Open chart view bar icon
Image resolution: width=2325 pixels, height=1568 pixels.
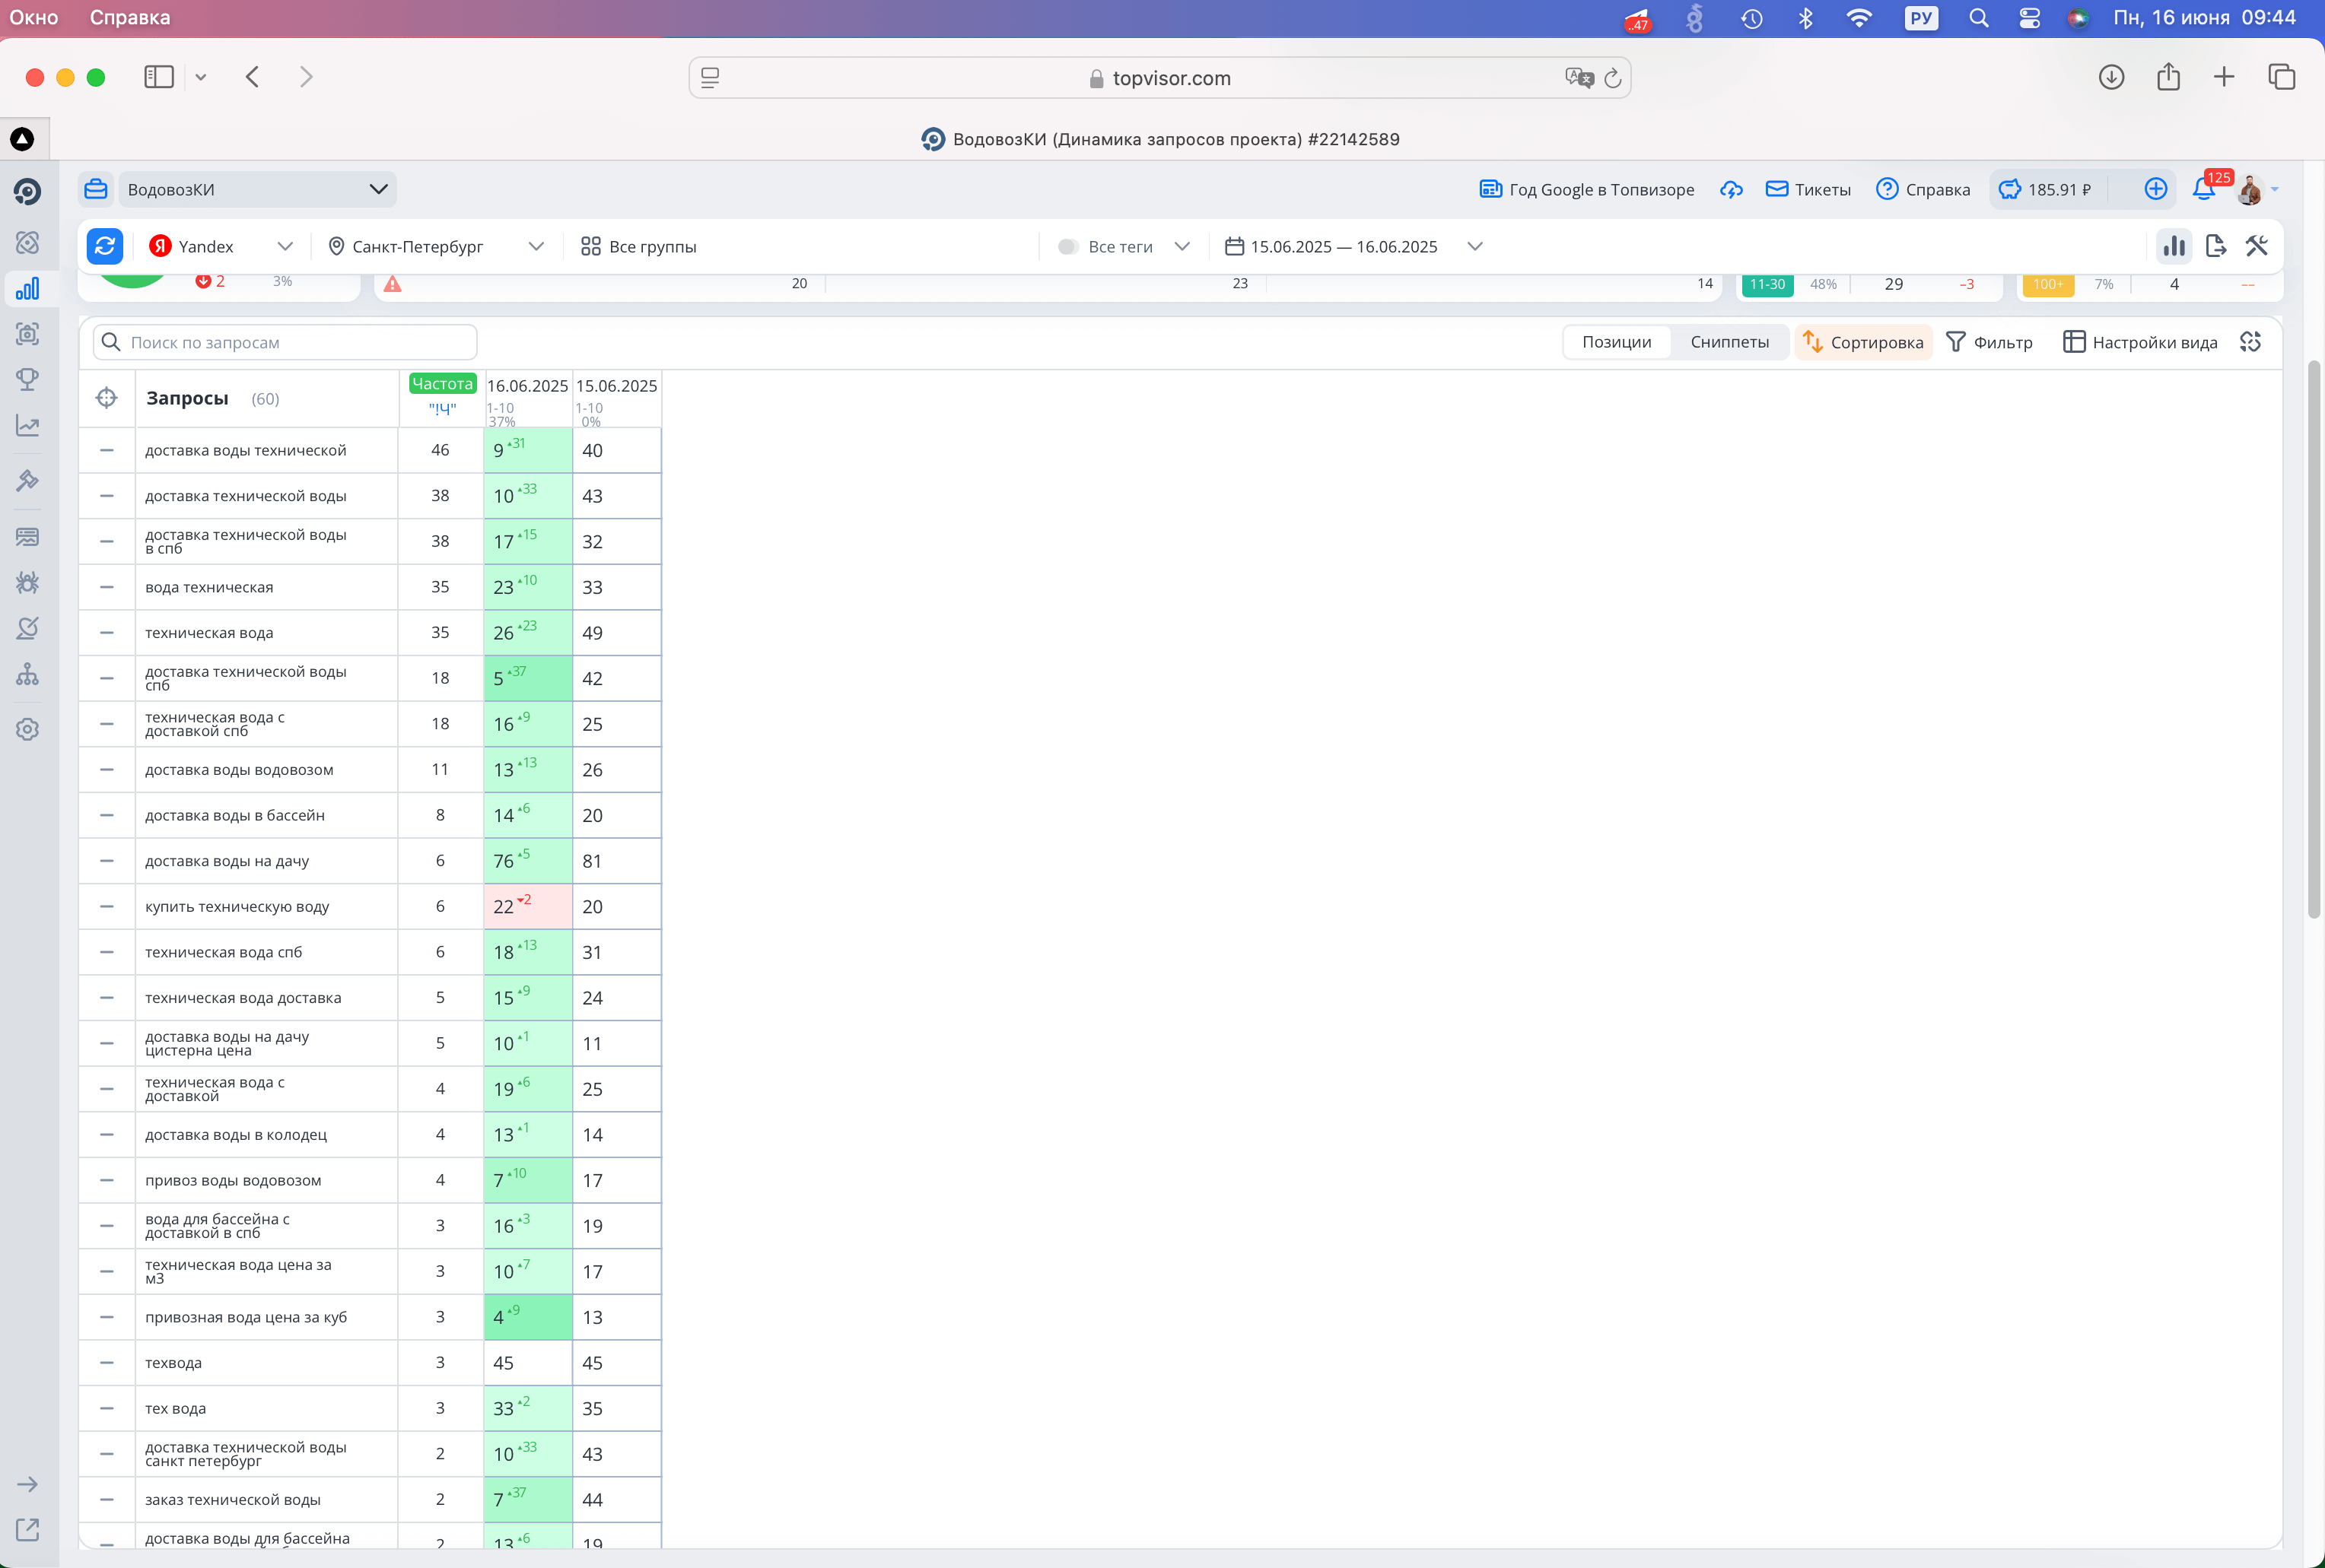2173,246
